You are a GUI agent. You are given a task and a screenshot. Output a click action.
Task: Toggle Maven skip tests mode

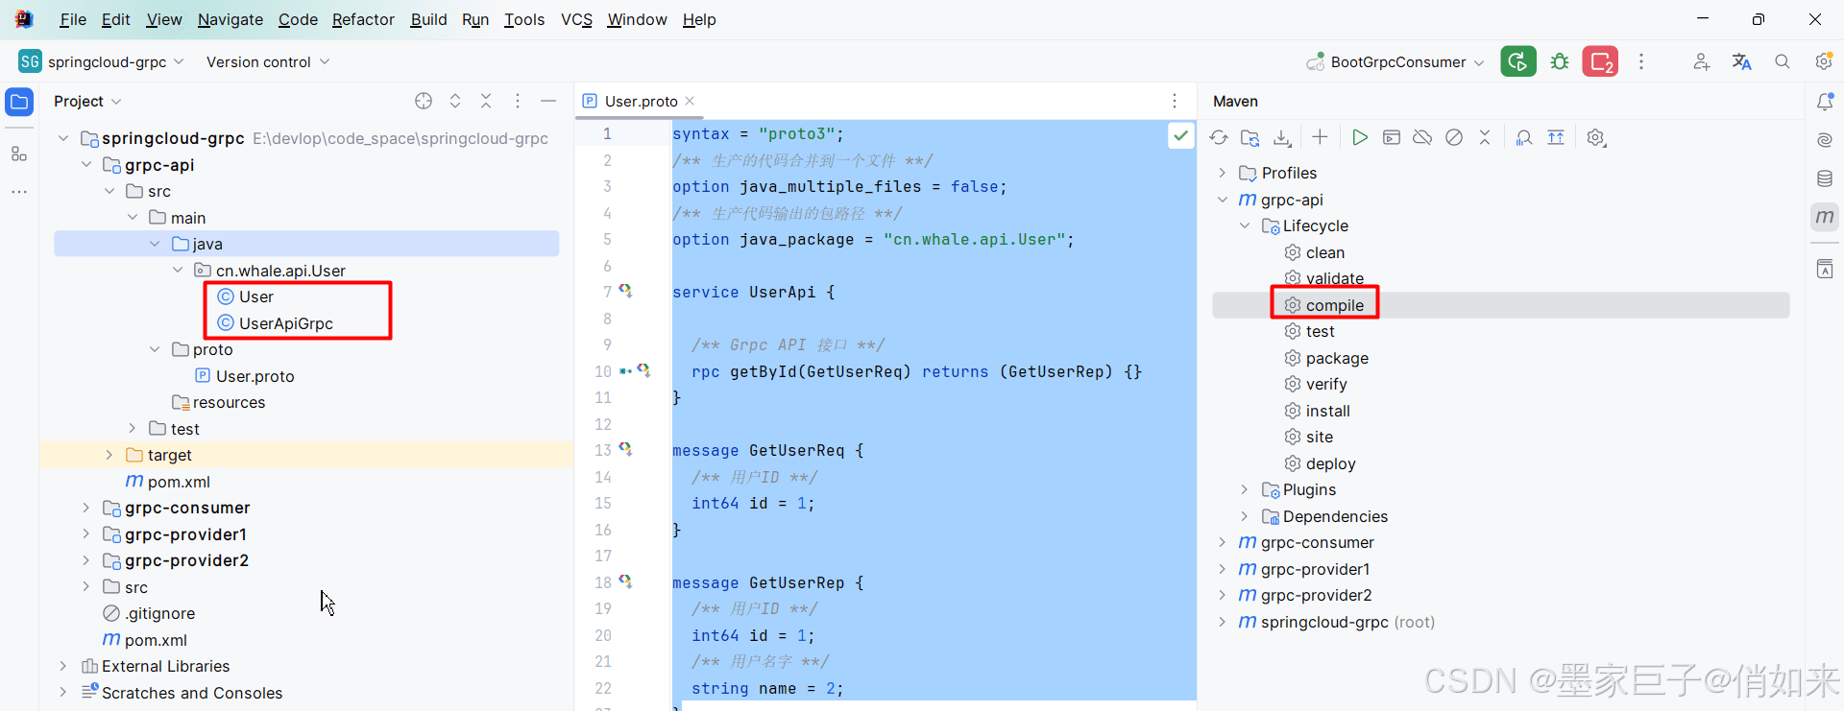pos(1454,138)
